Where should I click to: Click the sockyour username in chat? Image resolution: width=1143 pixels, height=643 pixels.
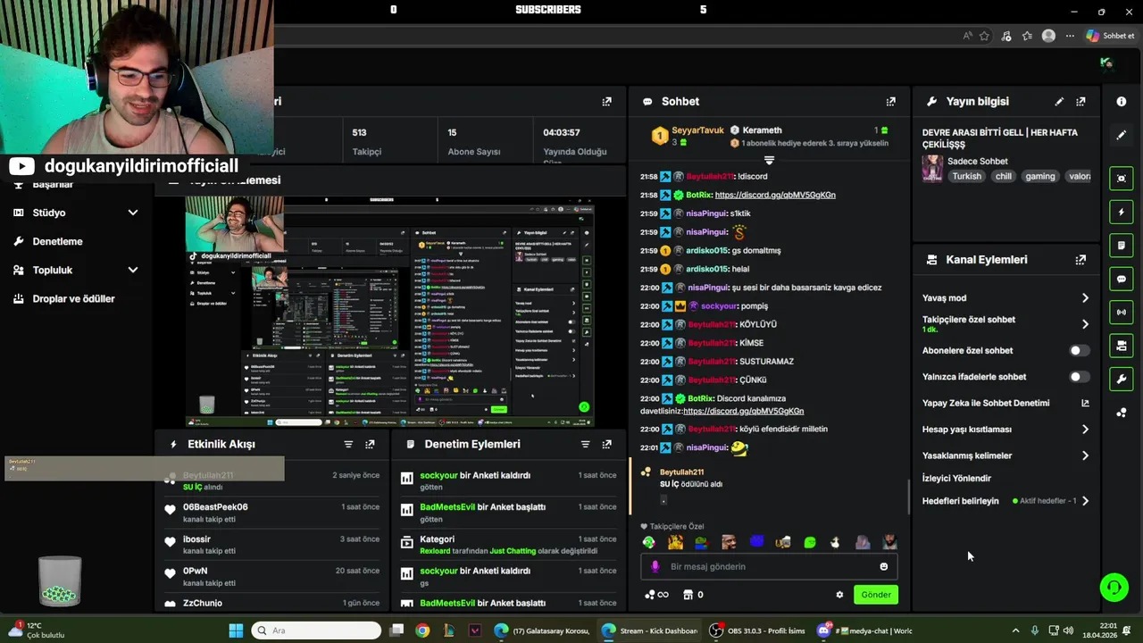coord(721,306)
